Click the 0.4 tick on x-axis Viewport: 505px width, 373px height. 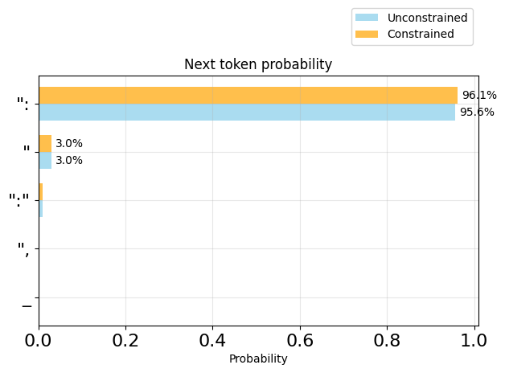[212, 340]
